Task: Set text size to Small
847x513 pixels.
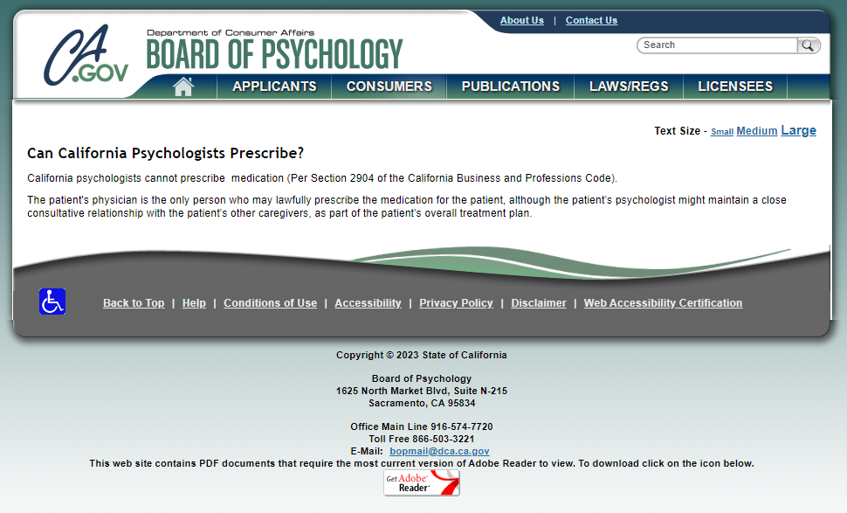Action: point(721,132)
